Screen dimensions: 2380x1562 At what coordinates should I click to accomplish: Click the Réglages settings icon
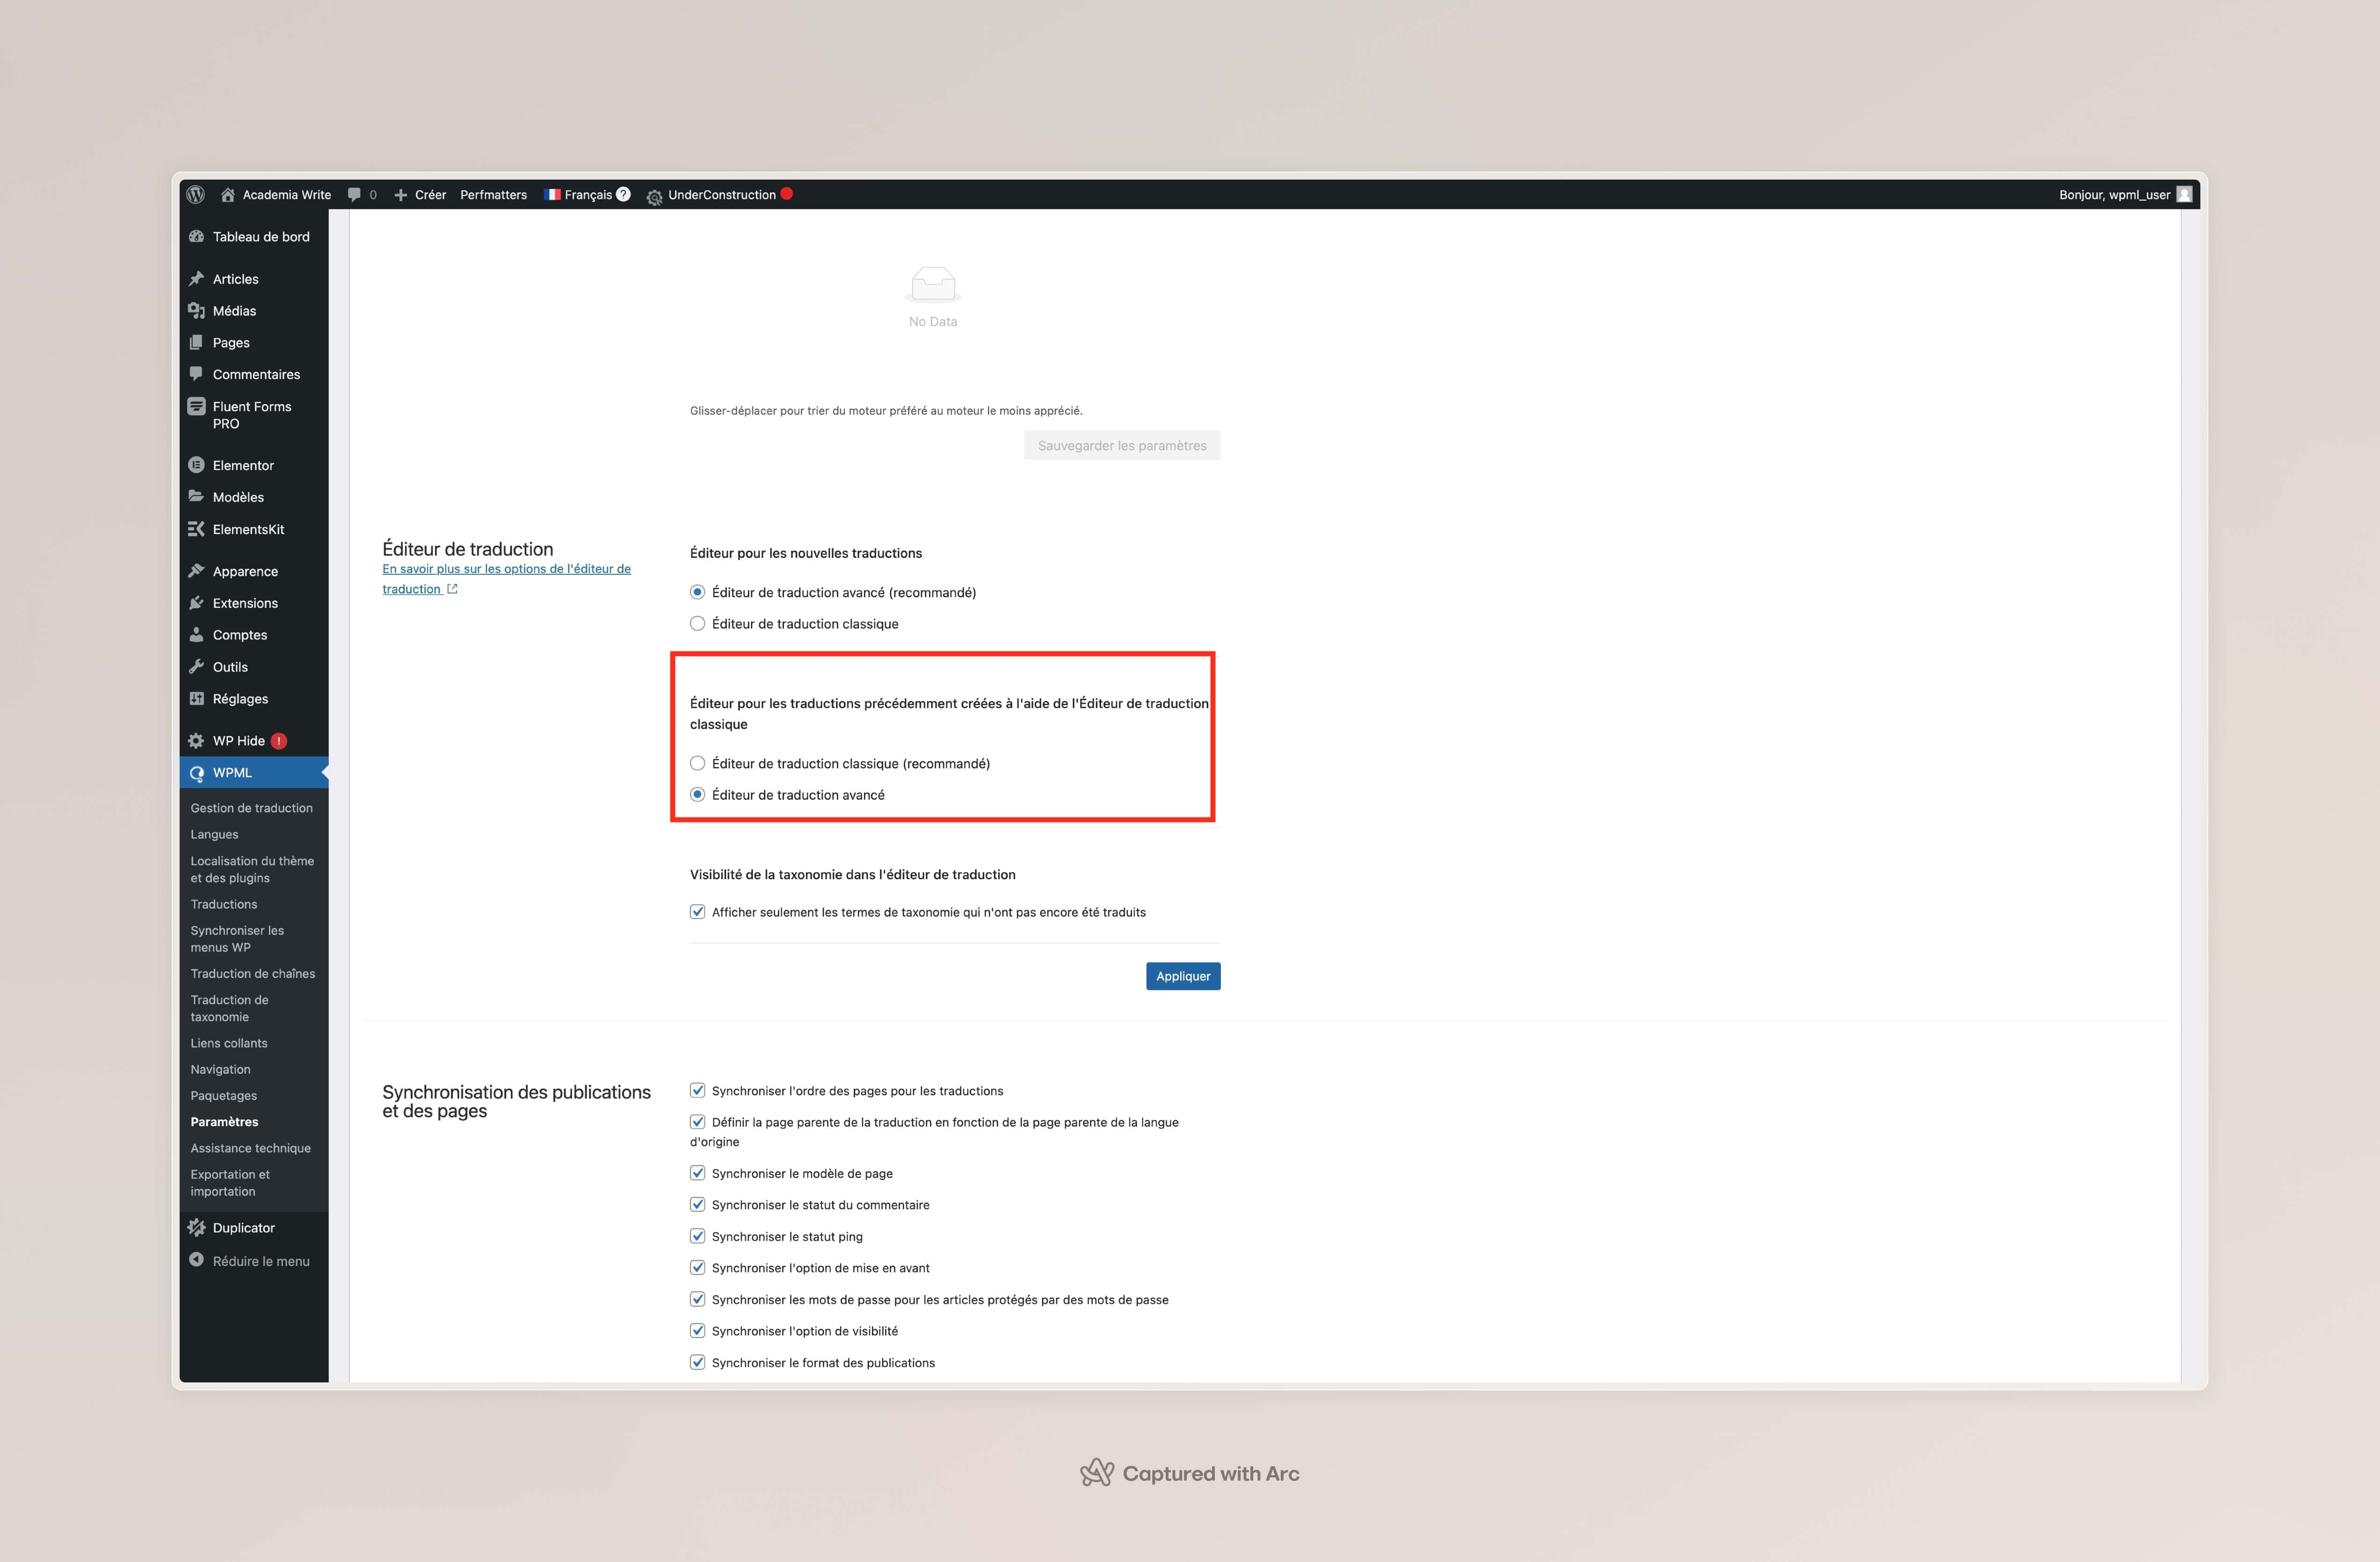click(x=197, y=698)
